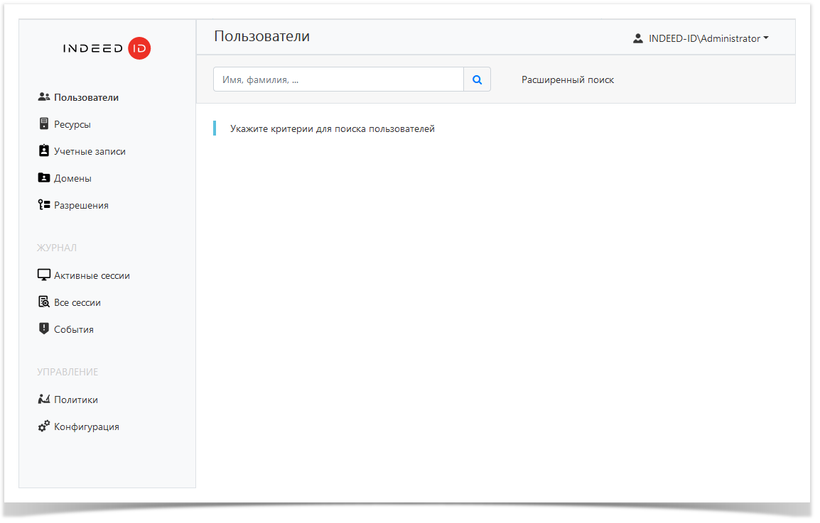Open Конфигурация via the gears icon

point(44,426)
